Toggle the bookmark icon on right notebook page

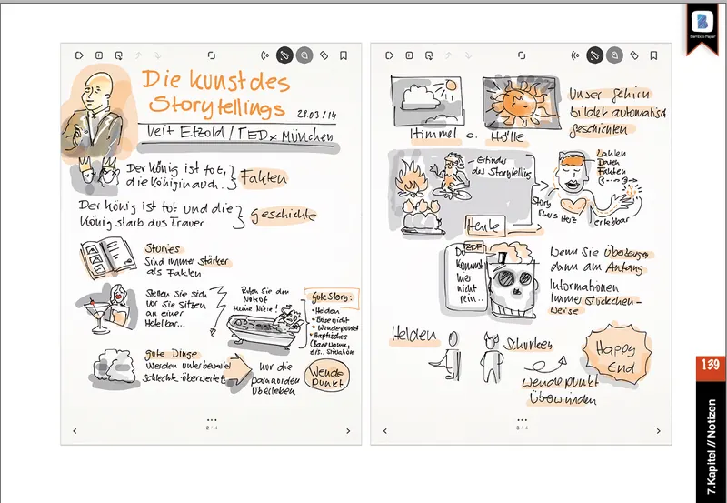(x=653, y=55)
